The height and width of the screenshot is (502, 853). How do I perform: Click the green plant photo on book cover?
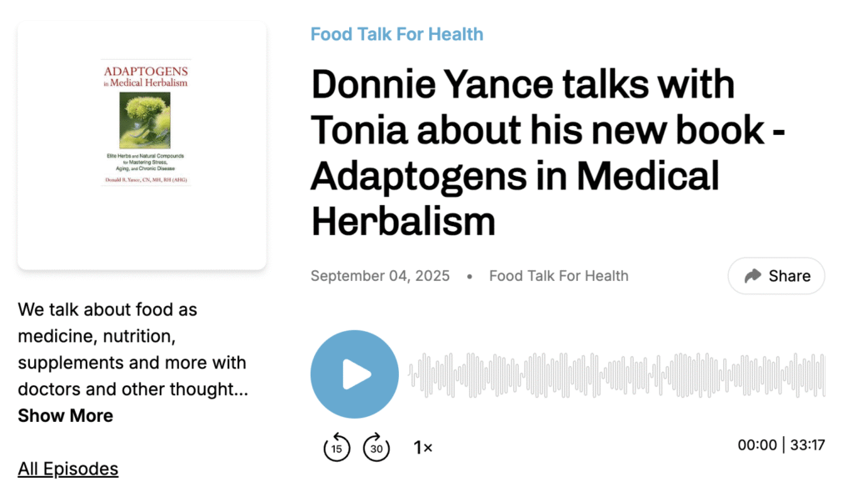coord(145,120)
